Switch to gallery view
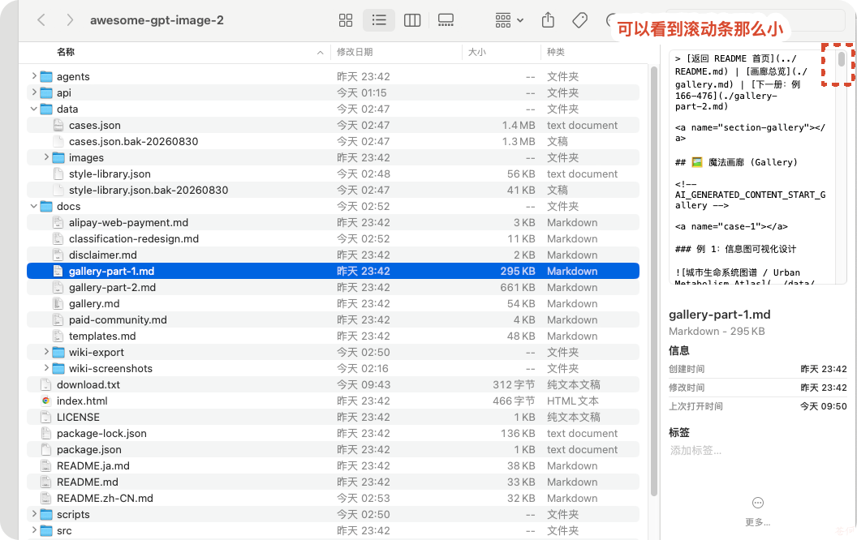This screenshot has width=857, height=540. click(x=446, y=21)
